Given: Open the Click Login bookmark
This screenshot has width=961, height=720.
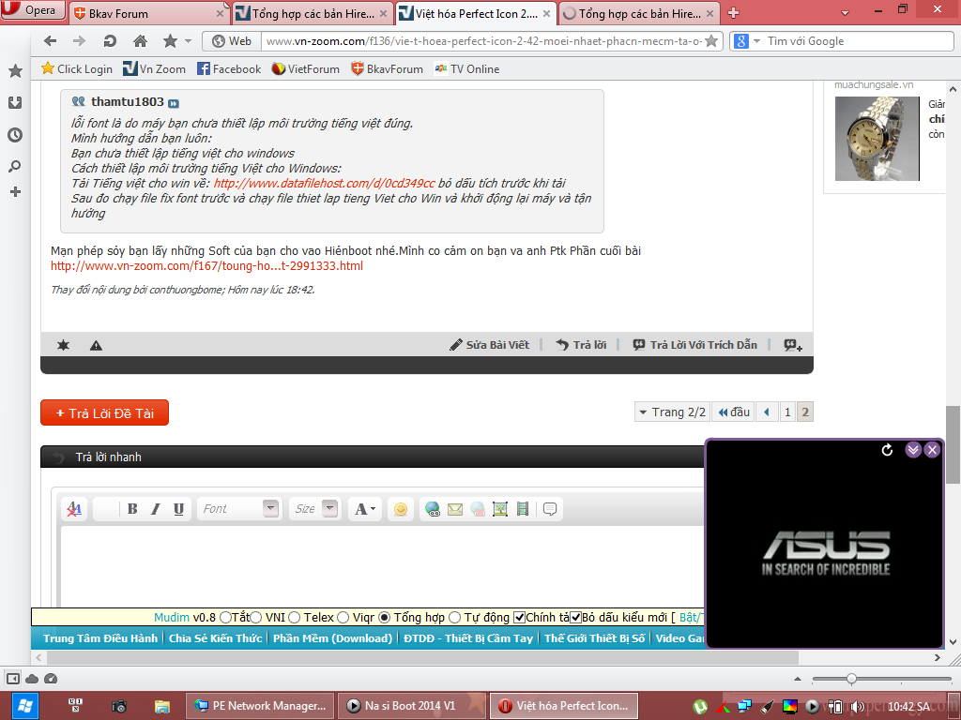Looking at the screenshot, I should 77,69.
